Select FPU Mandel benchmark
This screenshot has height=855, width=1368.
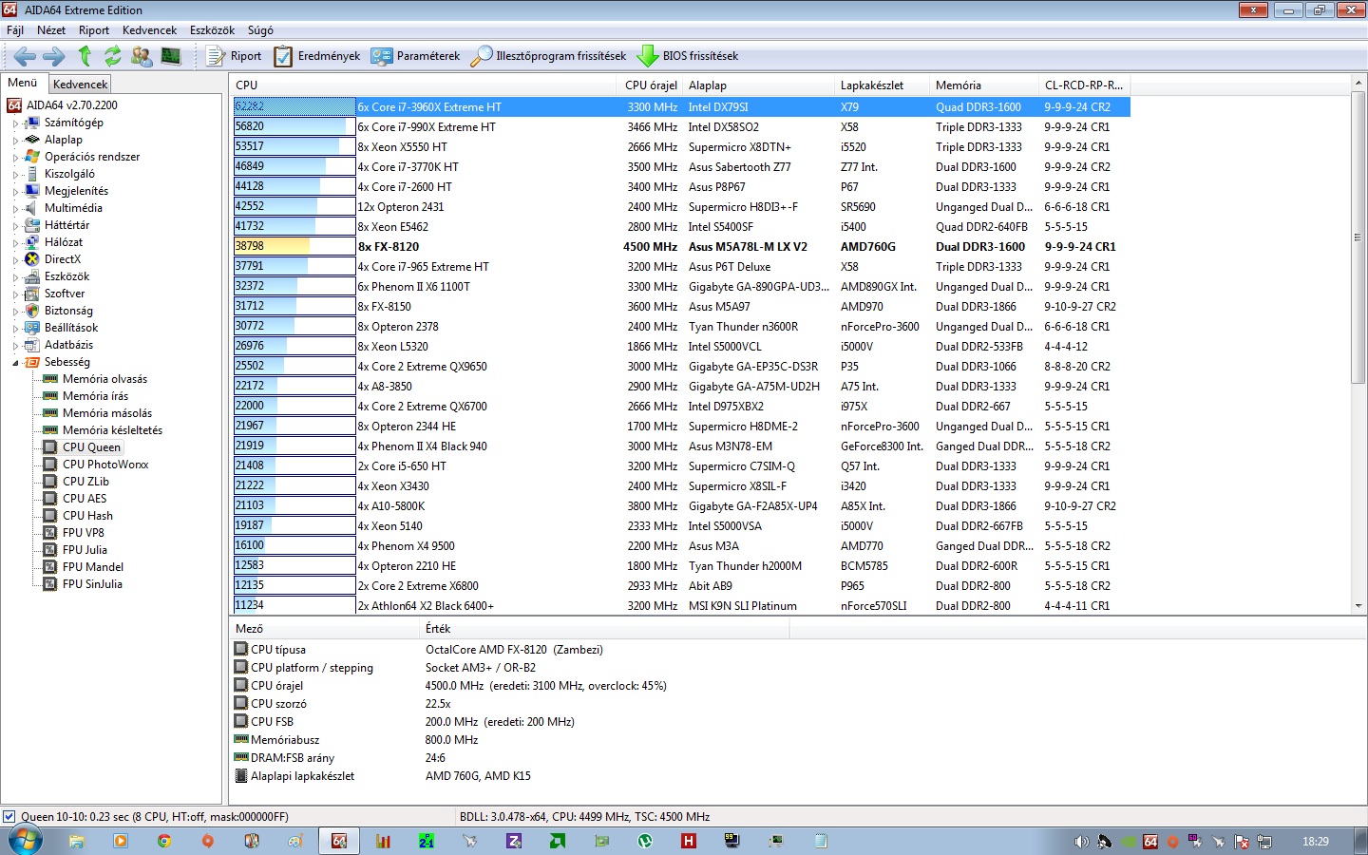click(93, 567)
